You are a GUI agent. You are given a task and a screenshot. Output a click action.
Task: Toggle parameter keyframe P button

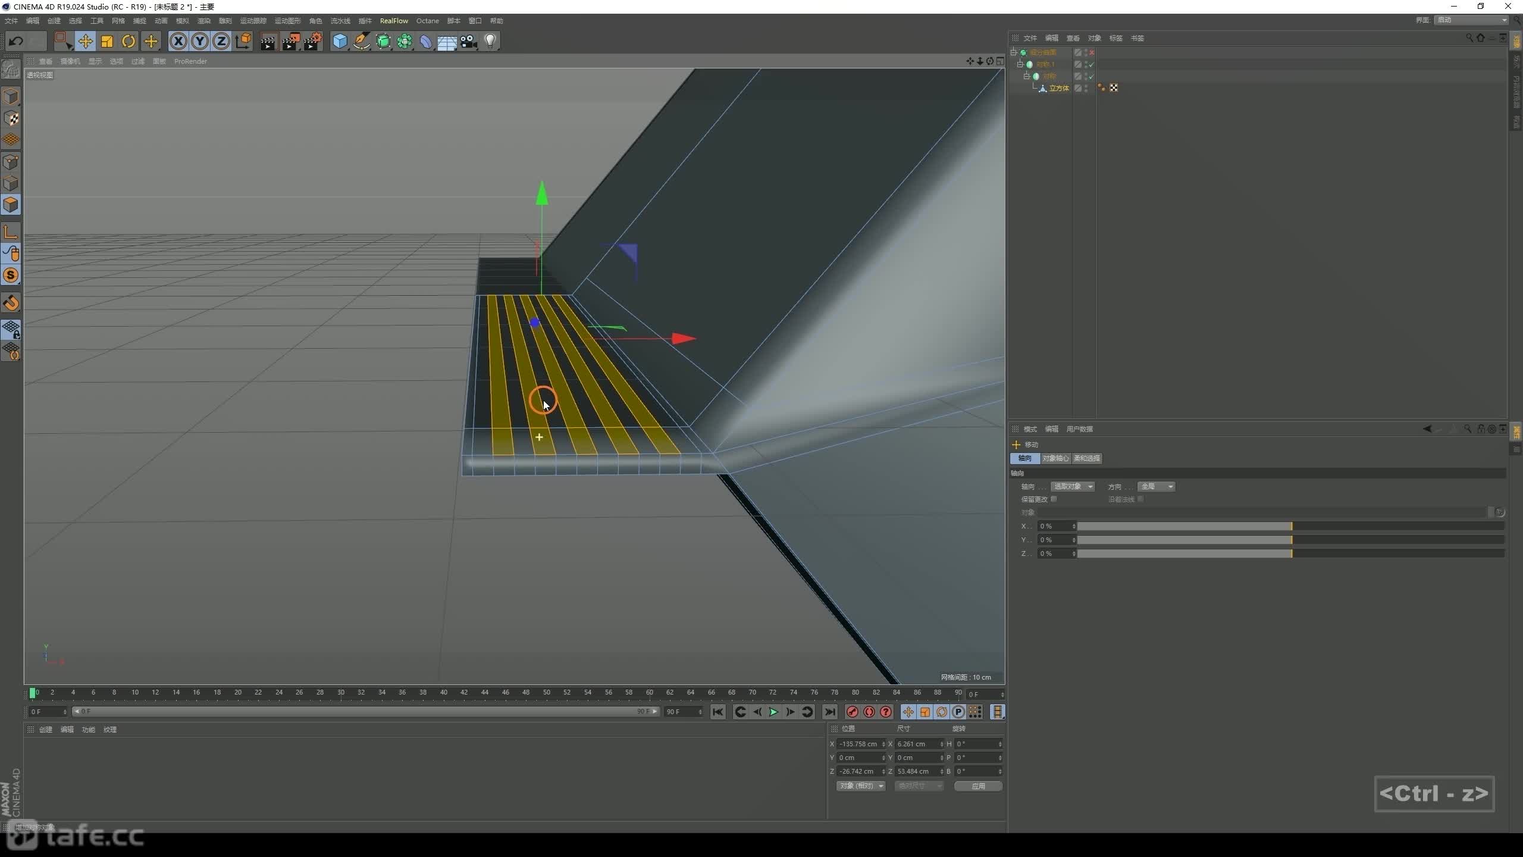point(958,712)
